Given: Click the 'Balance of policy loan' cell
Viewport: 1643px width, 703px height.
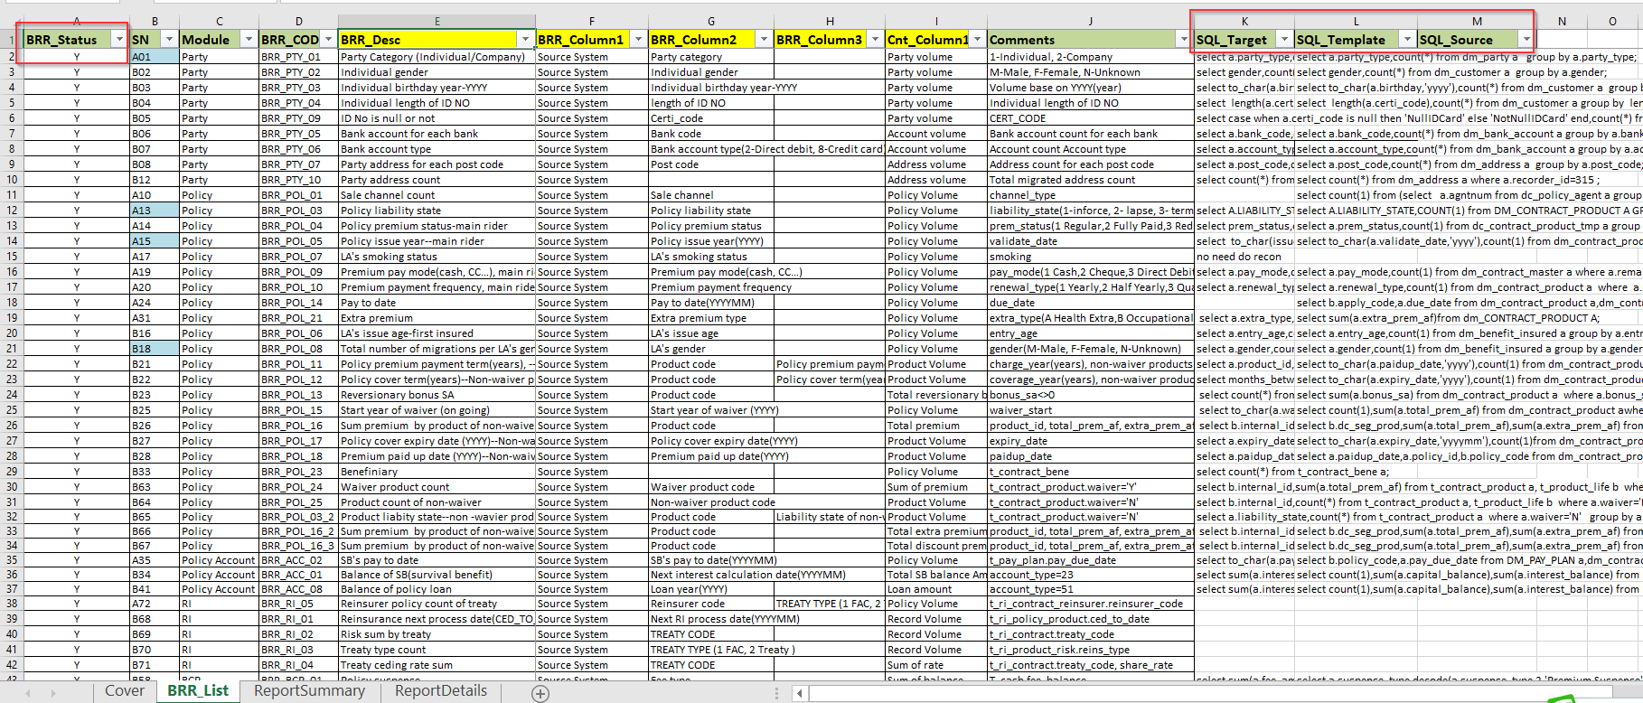Looking at the screenshot, I should pos(437,589).
